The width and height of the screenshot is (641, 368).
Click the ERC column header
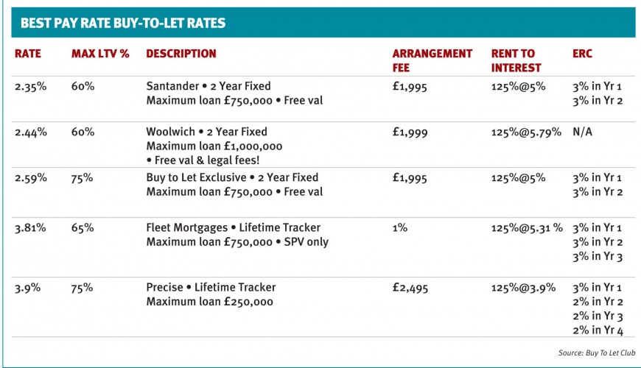click(x=582, y=54)
